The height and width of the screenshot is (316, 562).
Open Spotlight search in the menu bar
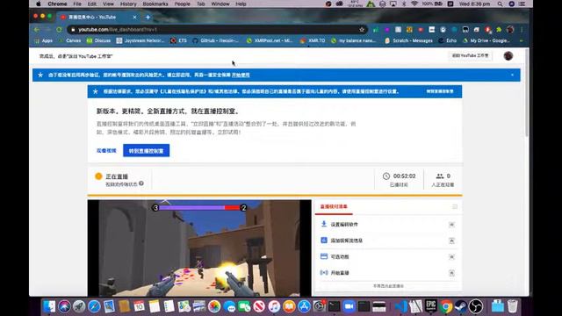(x=500, y=4)
